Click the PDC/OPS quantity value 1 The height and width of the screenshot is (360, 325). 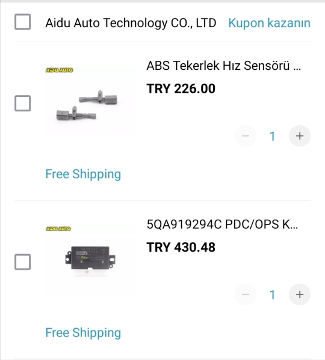273,295
